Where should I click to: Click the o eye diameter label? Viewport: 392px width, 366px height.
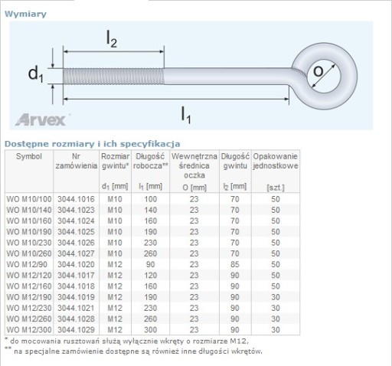318,71
